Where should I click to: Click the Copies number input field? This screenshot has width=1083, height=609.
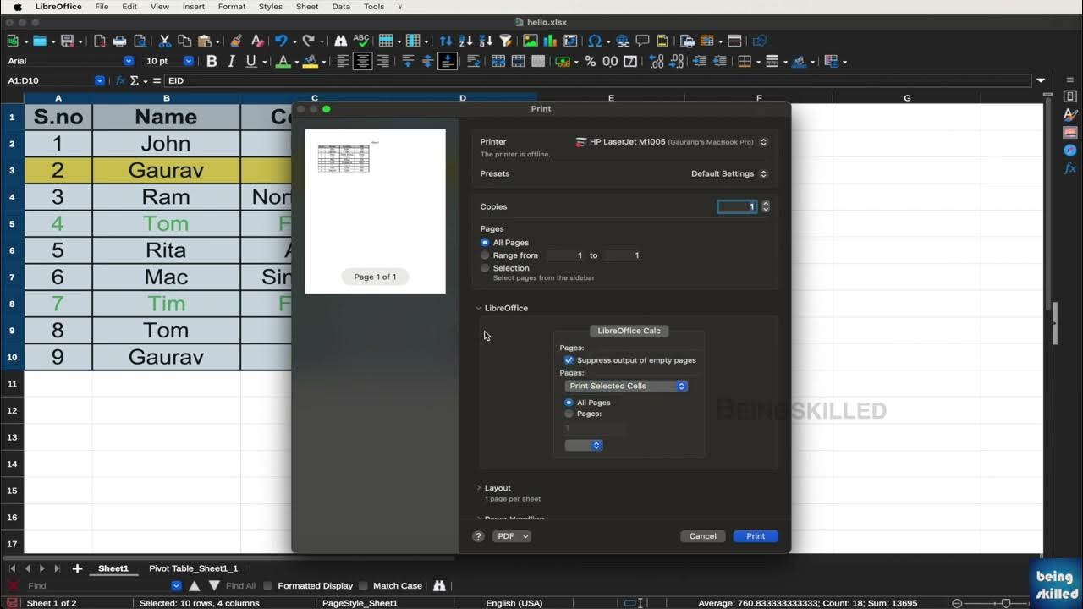[x=737, y=206]
